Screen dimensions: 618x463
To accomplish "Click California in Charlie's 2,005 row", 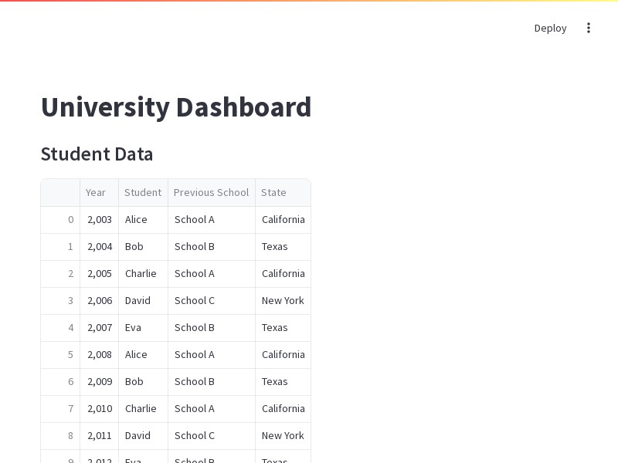I will (283, 274).
